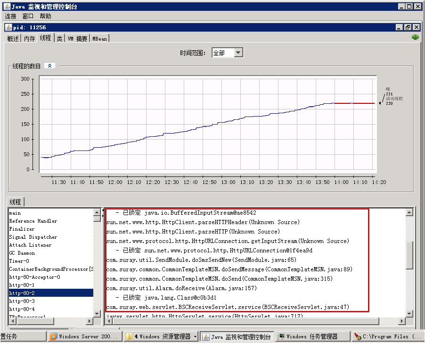Open the time range dropdown
The height and width of the screenshot is (343, 425).
(x=238, y=52)
